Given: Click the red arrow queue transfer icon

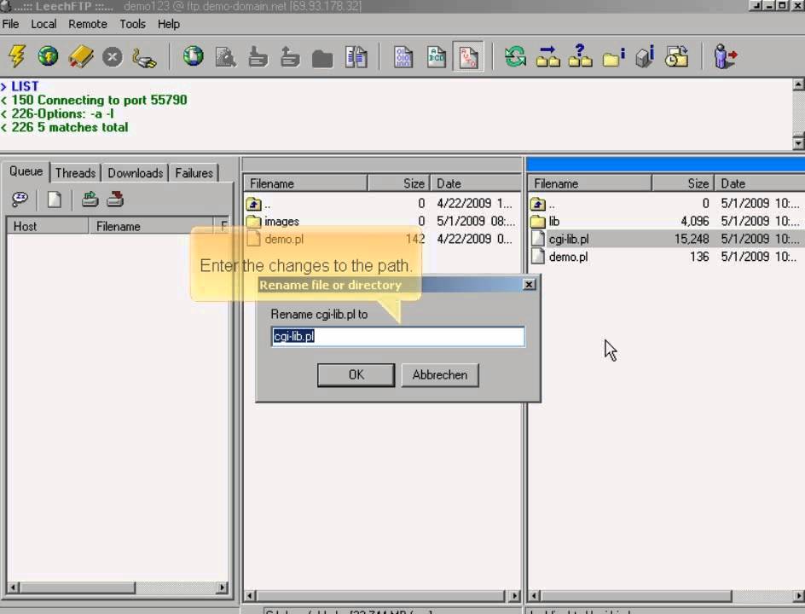Looking at the screenshot, I should click(x=115, y=200).
